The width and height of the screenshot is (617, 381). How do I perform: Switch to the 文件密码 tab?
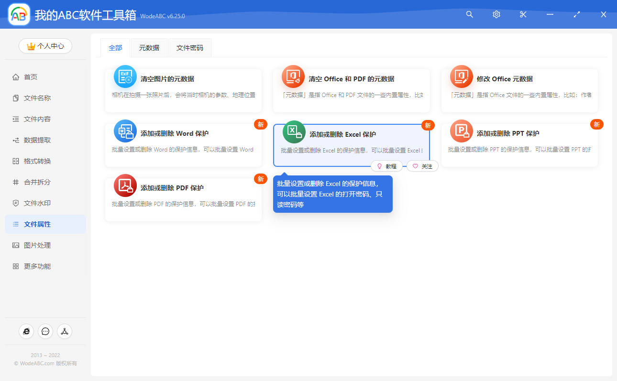click(189, 48)
